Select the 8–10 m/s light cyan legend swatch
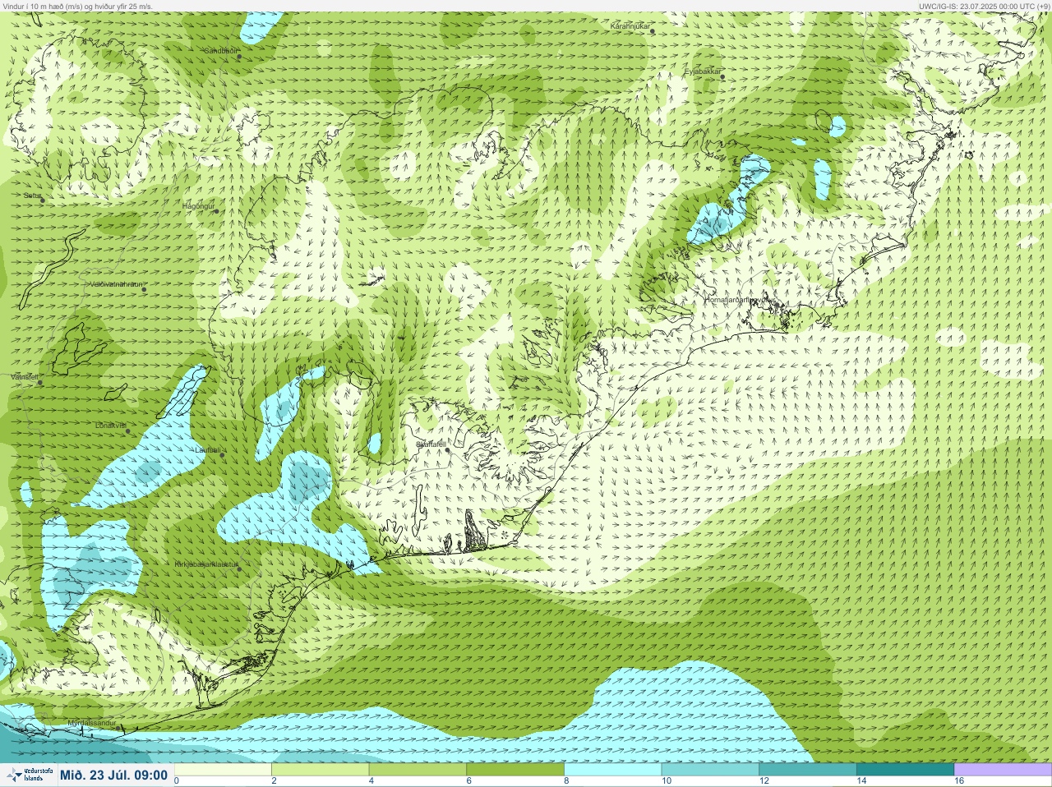 coord(613,770)
